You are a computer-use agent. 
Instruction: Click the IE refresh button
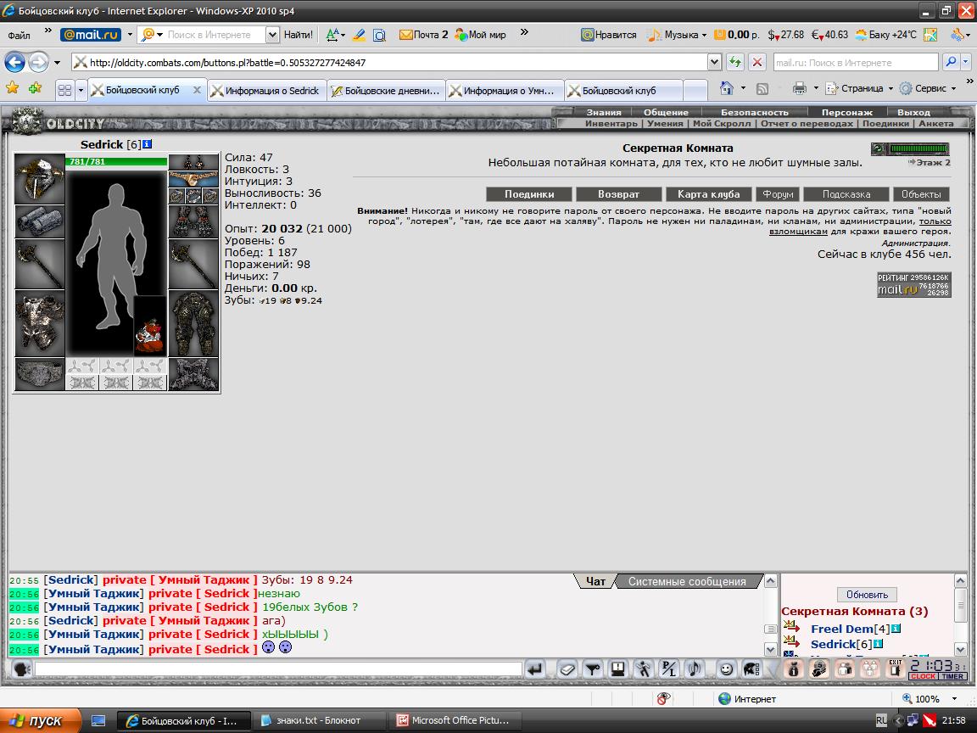pos(735,62)
